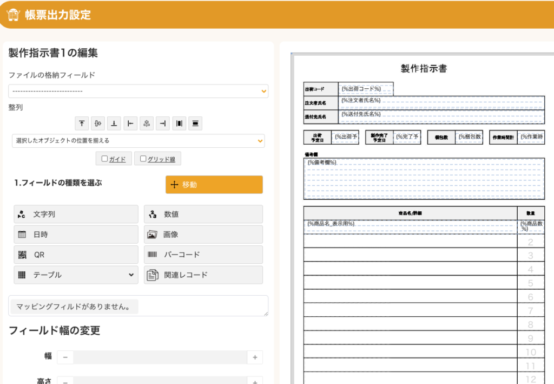
Task: Click the 幅 slider track
Action: point(160,357)
